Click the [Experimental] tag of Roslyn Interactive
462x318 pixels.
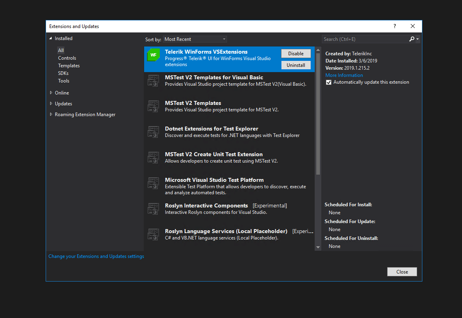click(x=269, y=206)
